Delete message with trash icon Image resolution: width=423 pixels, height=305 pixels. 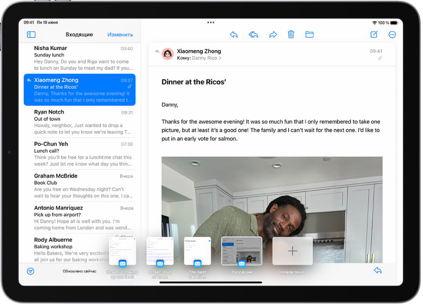tap(291, 34)
